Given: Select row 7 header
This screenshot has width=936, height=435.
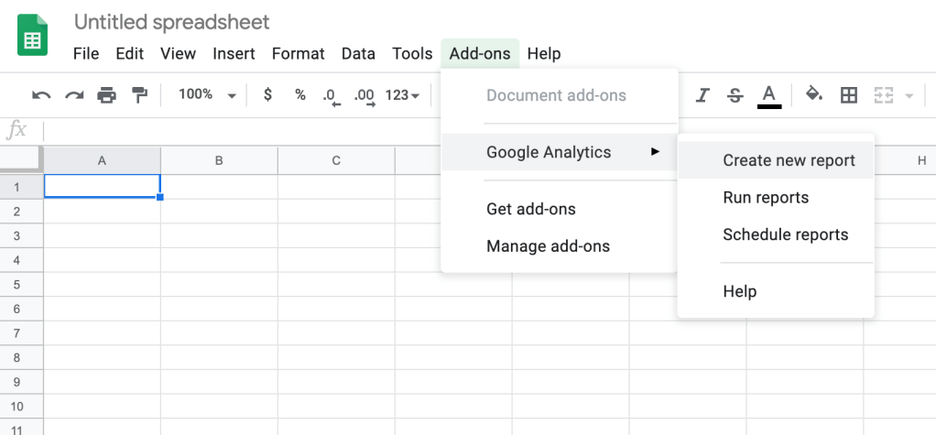Looking at the screenshot, I should [21, 333].
